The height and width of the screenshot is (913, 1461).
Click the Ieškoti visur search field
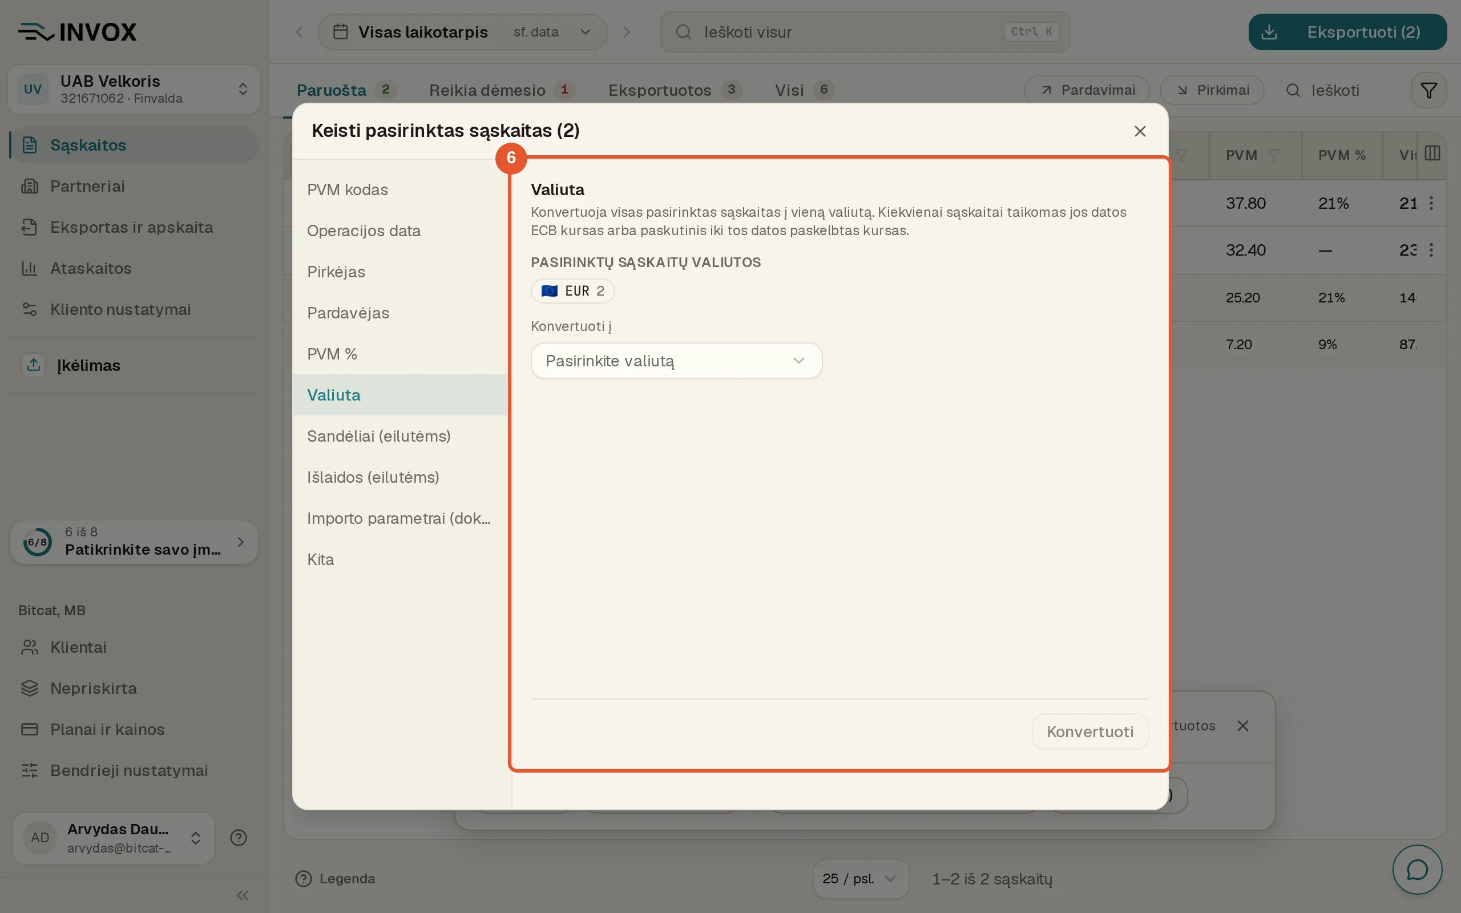click(865, 32)
